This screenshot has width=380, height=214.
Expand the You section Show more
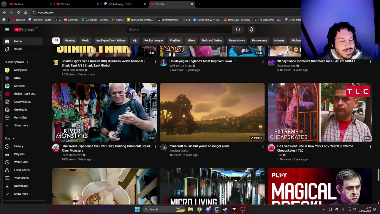[x=23, y=194]
